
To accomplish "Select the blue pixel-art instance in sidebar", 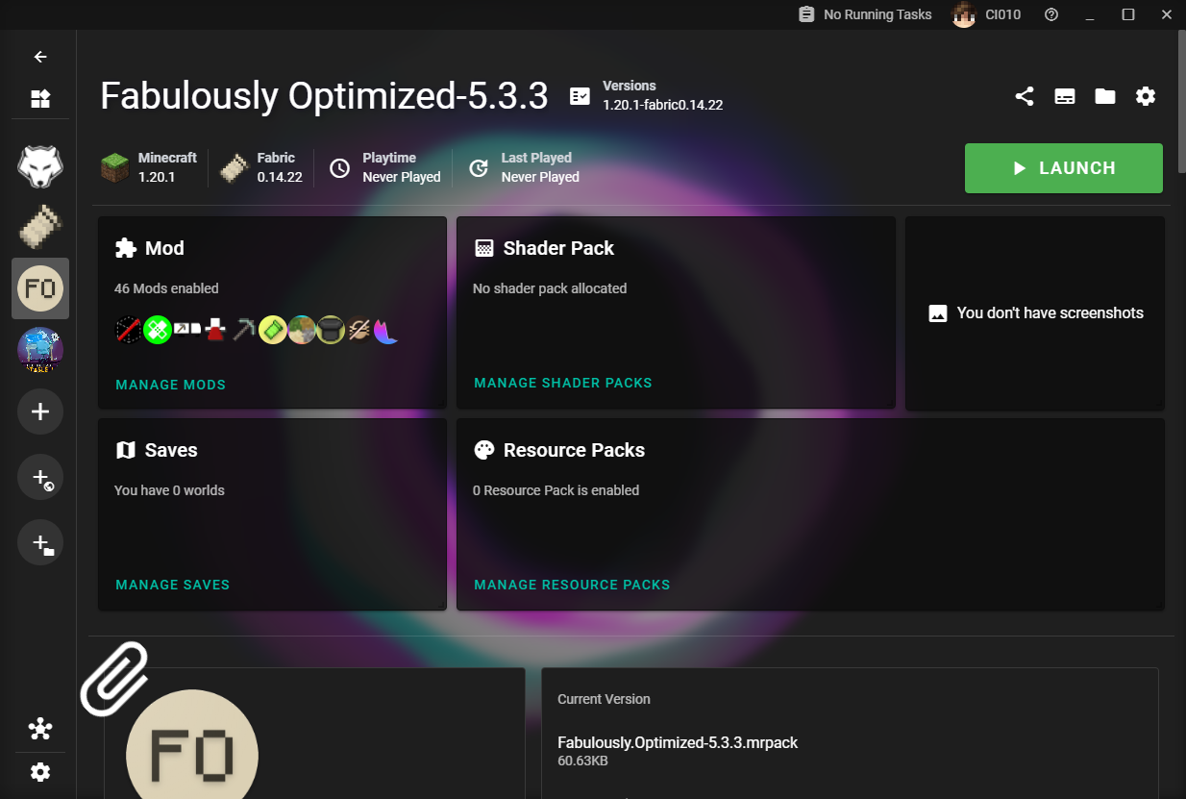I will point(40,350).
